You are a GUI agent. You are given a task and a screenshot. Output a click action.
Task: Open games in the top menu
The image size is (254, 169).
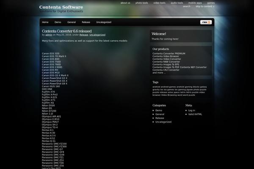click(x=211, y=3)
